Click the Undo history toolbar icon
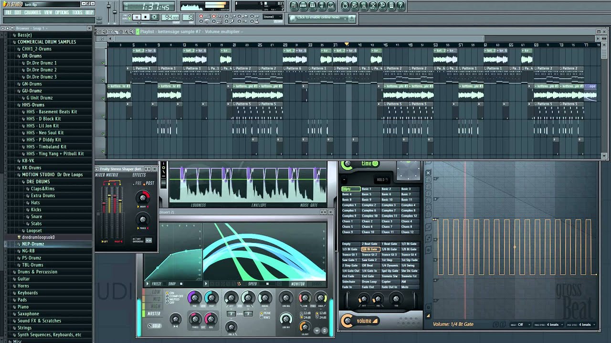Viewport: 611px width, 343px height. coord(345,6)
